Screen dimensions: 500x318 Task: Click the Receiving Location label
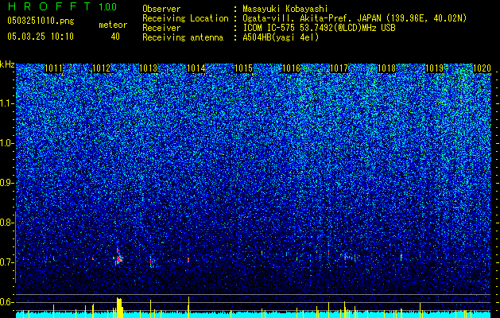[185, 18]
